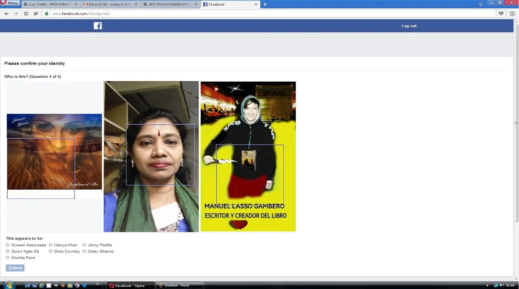This screenshot has height=289, width=519.
Task: Click the middle selfie photo thumbnail
Action: tap(151, 157)
